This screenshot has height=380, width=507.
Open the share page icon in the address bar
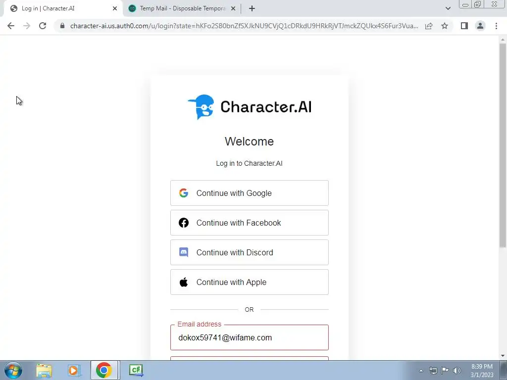429,26
